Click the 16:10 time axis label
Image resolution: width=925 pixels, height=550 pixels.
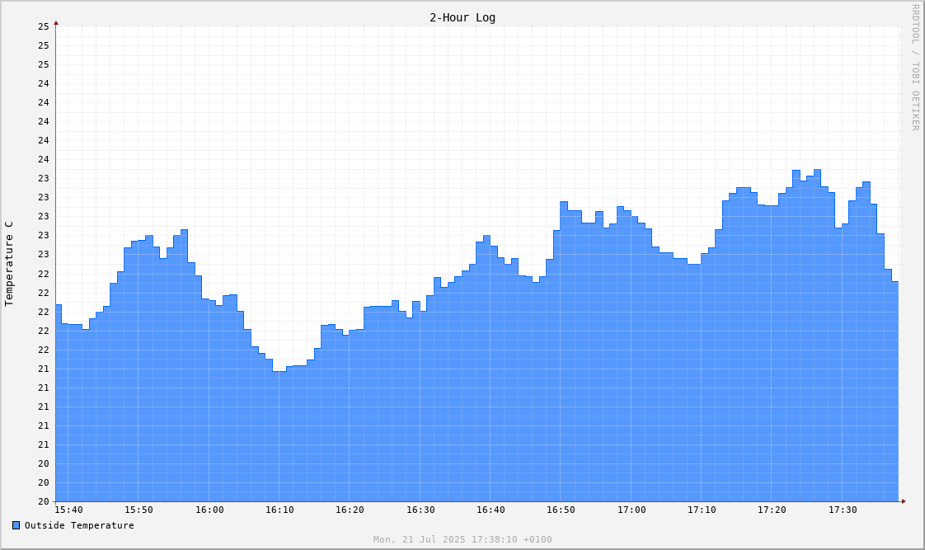[279, 510]
